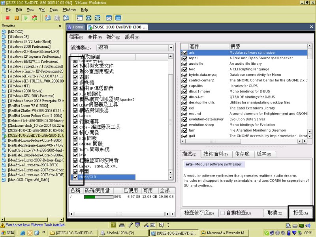Open the Team menu
Viewport: 316px width, 237px height.
[x=54, y=10]
